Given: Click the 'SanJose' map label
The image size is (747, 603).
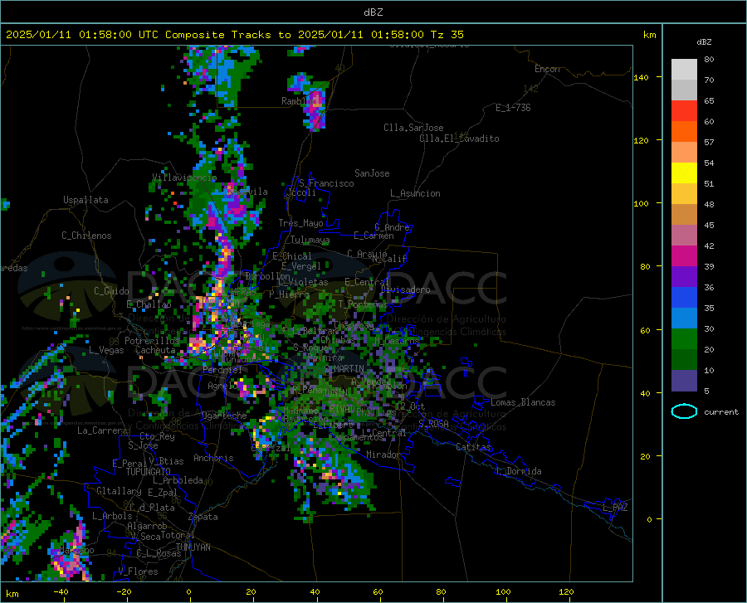Looking at the screenshot, I should coord(372,173).
